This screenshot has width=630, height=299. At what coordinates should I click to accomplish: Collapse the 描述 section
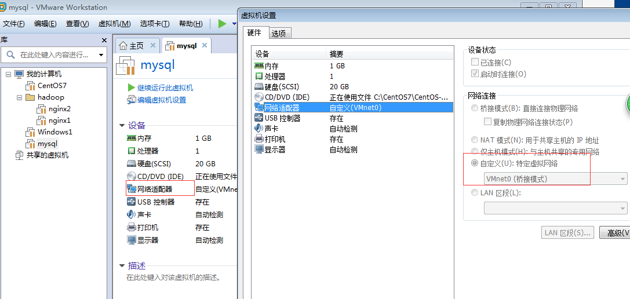(122, 265)
